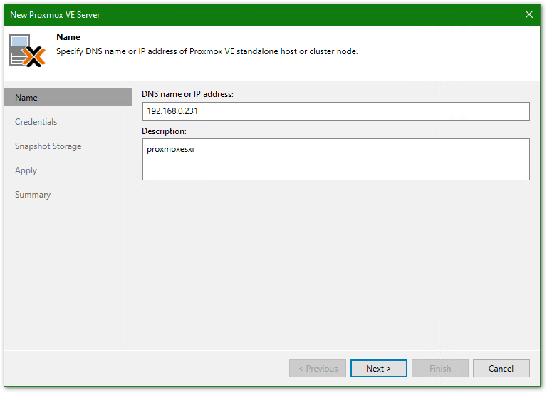This screenshot has height=393, width=547.
Task: Switch to the Apply step
Action: click(x=26, y=170)
